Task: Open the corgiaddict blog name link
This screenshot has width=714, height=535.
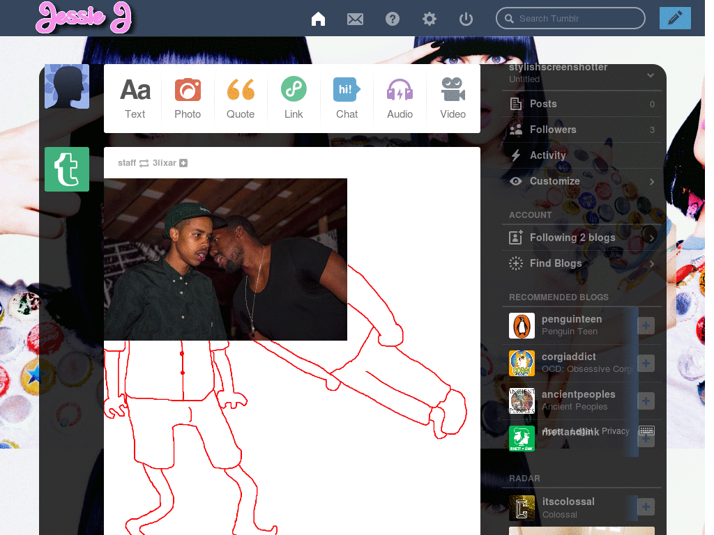Action: click(x=569, y=357)
